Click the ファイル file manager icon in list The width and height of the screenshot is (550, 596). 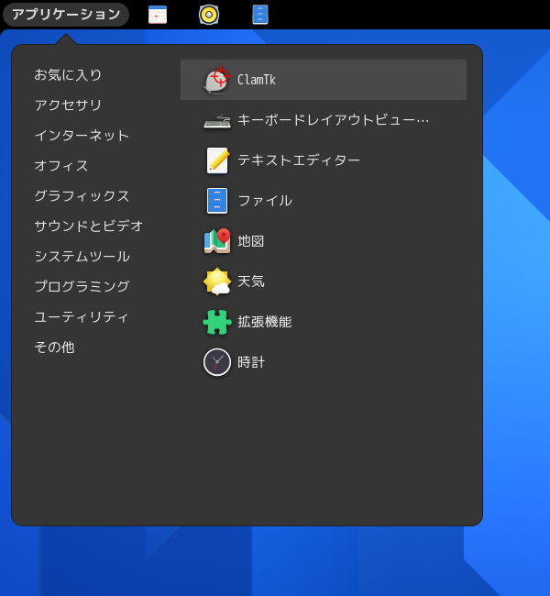[x=217, y=201]
